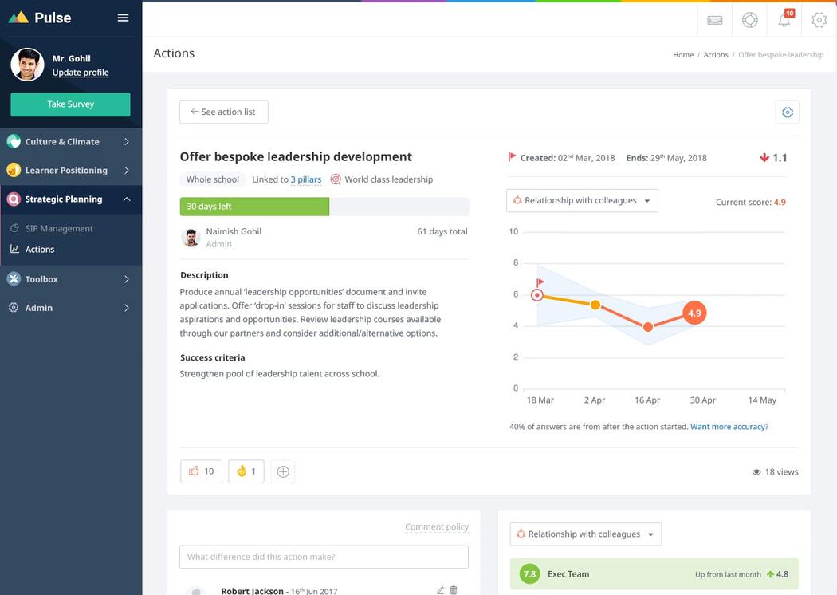Open the keyboard icon in top bar
The width and height of the screenshot is (837, 595).
(715, 20)
